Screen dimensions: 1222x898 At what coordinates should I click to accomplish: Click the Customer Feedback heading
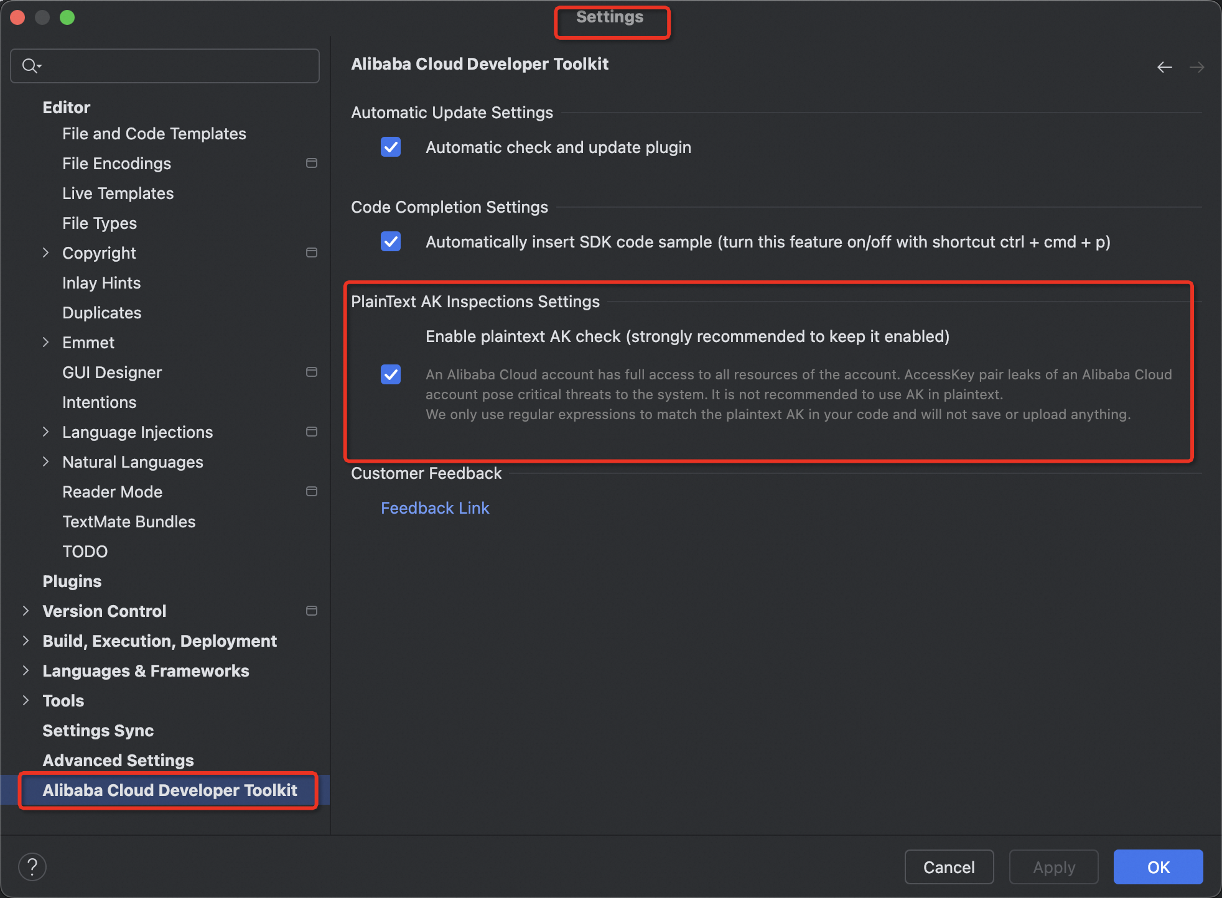pyautogui.click(x=426, y=473)
